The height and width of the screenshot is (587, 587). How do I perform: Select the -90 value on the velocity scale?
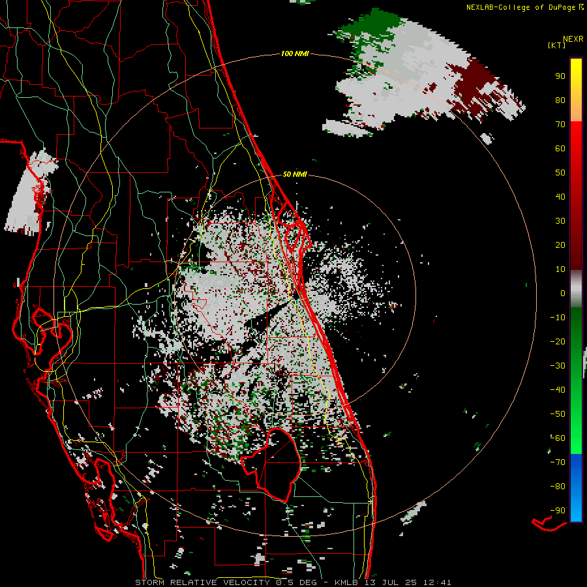(558, 511)
